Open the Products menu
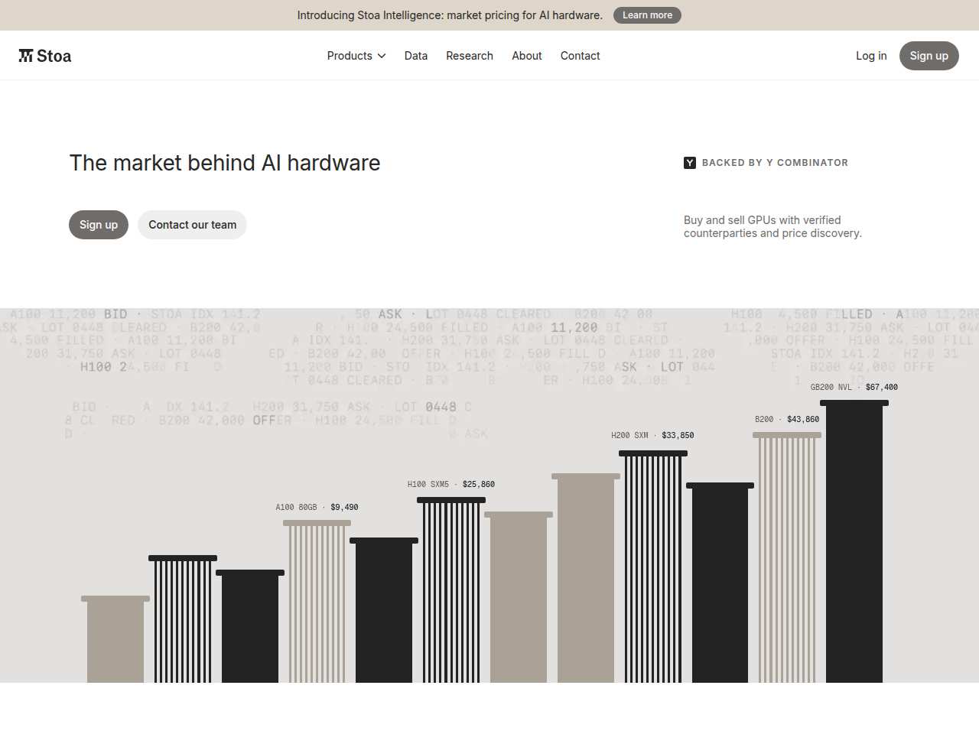 356,56
